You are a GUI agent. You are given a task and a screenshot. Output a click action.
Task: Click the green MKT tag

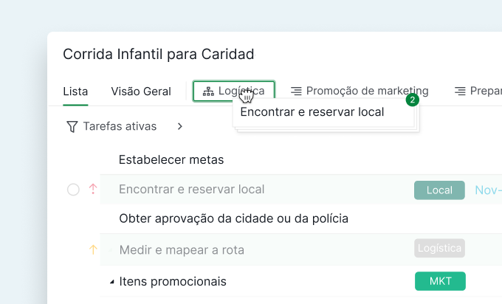tap(440, 281)
